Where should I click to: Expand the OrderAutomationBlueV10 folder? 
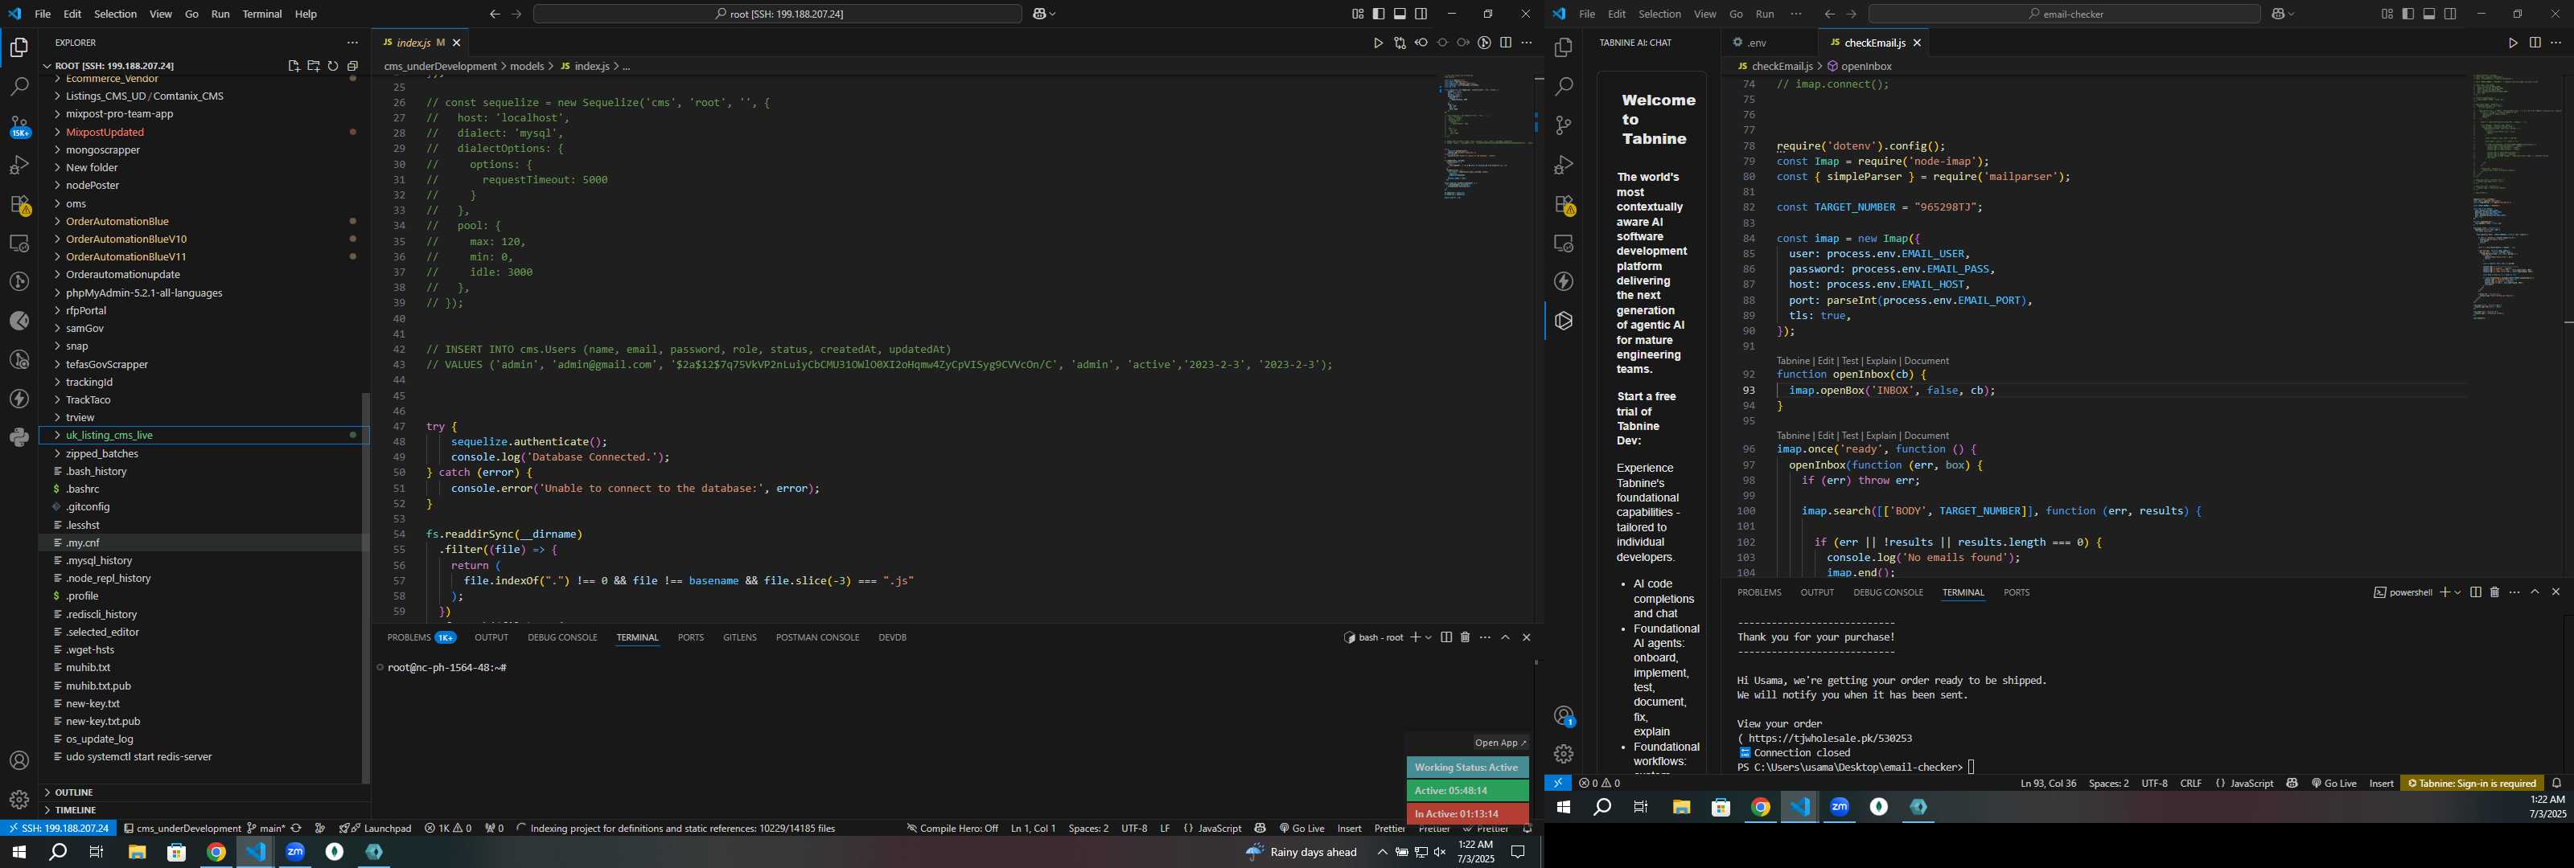click(x=204, y=240)
